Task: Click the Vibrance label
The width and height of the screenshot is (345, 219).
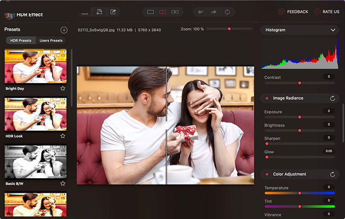Action: point(273,214)
